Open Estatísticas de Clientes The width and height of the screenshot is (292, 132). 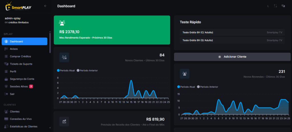tap(23, 126)
